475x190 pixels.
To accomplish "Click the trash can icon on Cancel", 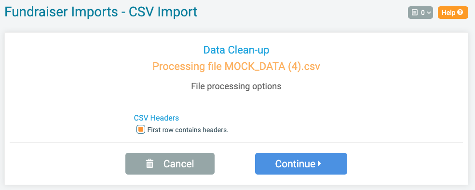I will 149,163.
